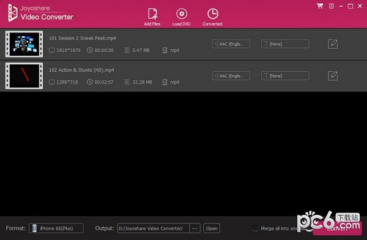Click the mp4 format label of 102 Action
Viewport: 367px width, 240px height.
[x=174, y=82]
